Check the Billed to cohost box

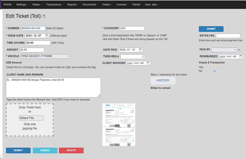(x=183, y=88)
